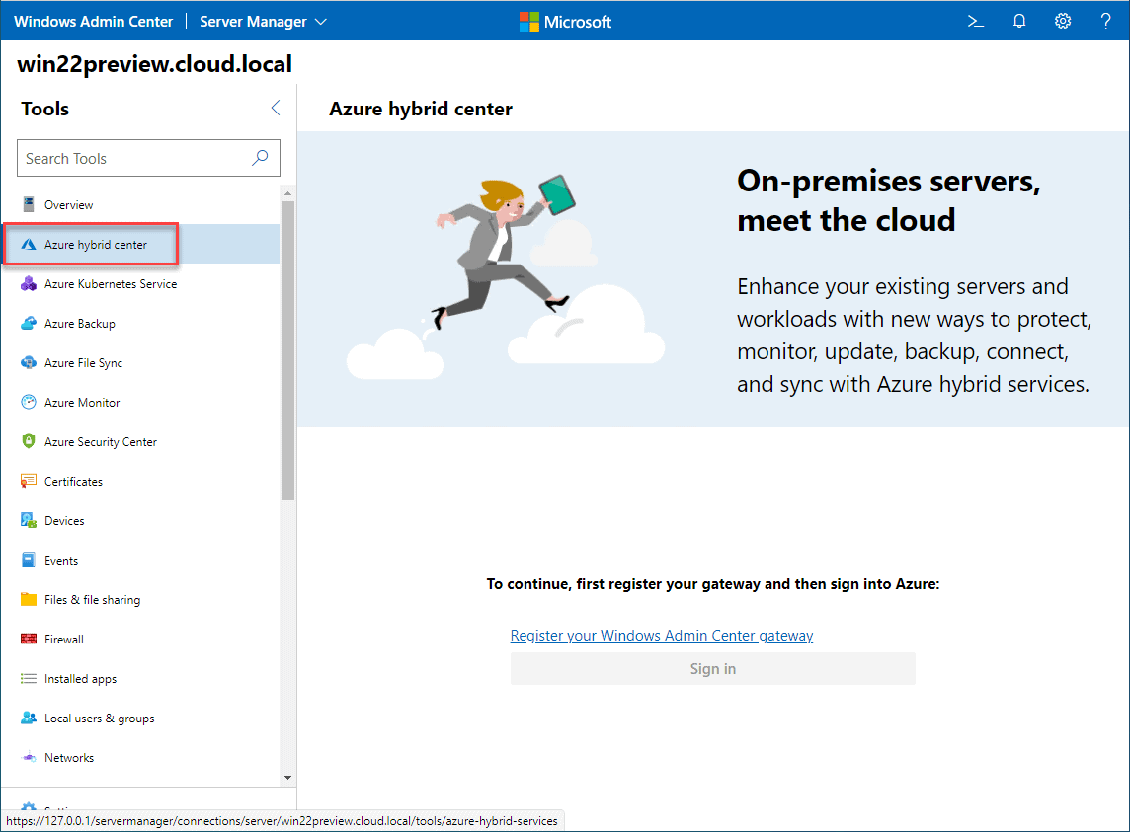The image size is (1130, 832).
Task: Click the Certificates icon
Action: [28, 482]
